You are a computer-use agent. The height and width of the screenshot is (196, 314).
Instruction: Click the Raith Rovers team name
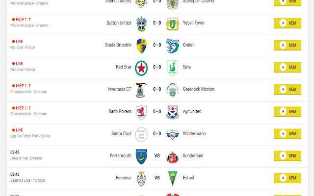pyautogui.click(x=120, y=111)
